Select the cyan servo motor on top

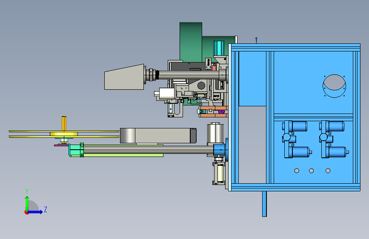pyautogui.click(x=219, y=48)
